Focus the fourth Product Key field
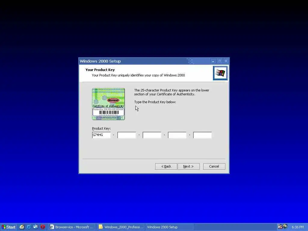Viewport: 308px width, 231px height. [177, 135]
